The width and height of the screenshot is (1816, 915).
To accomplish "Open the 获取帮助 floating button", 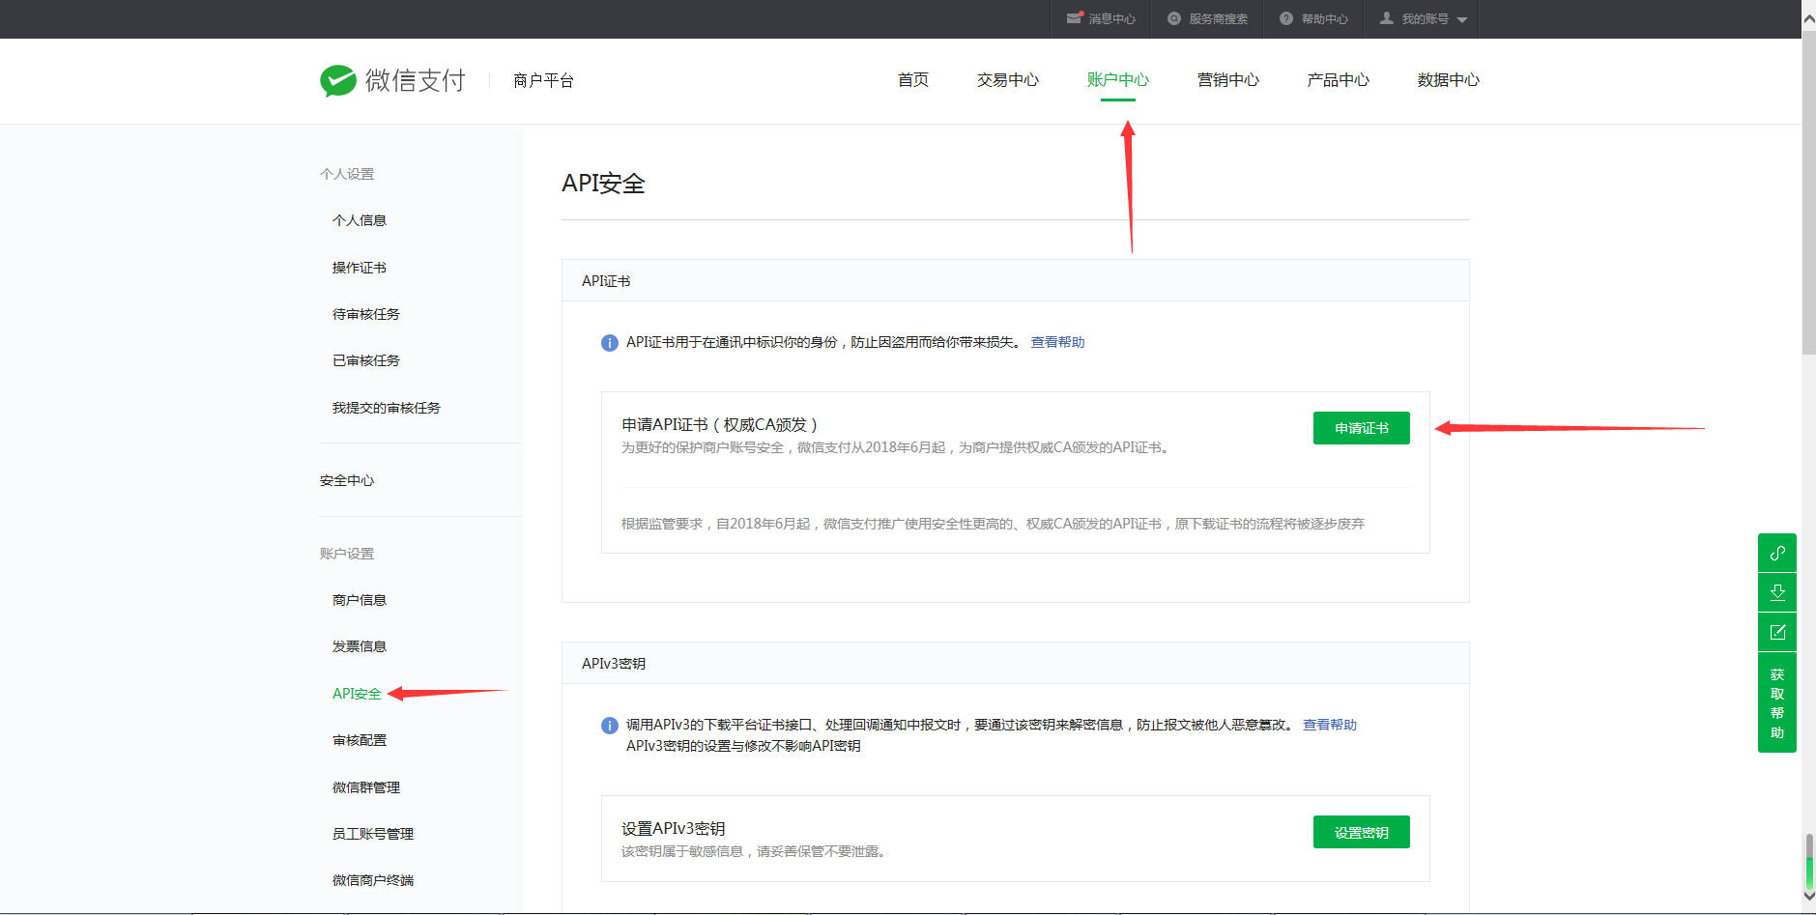I will 1777,703.
